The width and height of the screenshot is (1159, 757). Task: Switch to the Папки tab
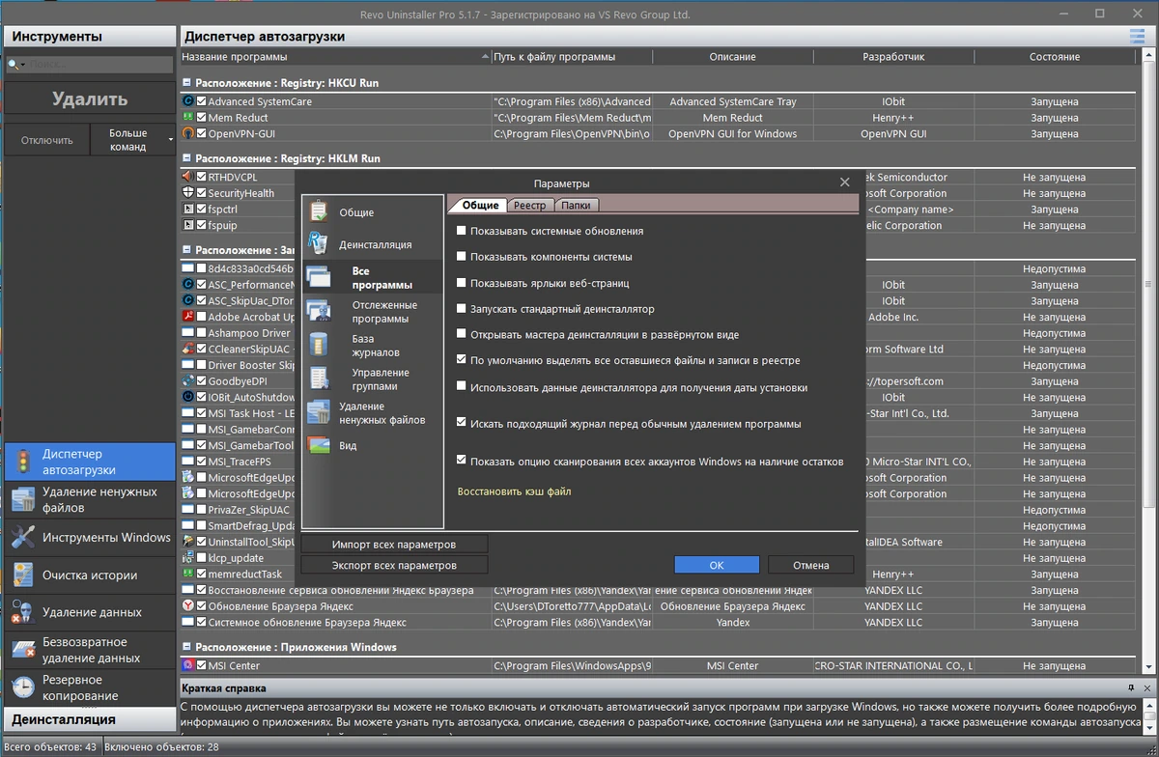(x=577, y=205)
